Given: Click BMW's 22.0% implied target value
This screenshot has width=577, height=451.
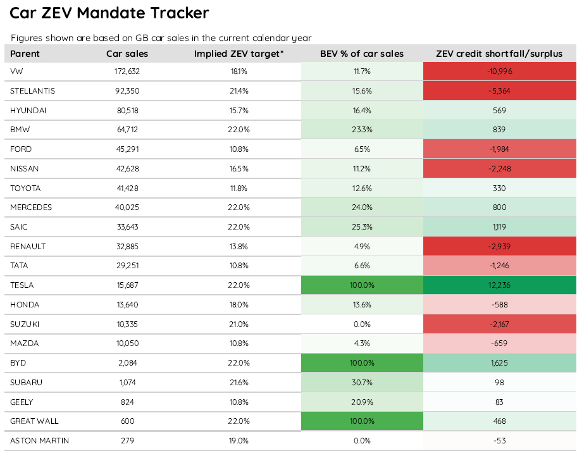Looking at the screenshot, I should [x=239, y=130].
